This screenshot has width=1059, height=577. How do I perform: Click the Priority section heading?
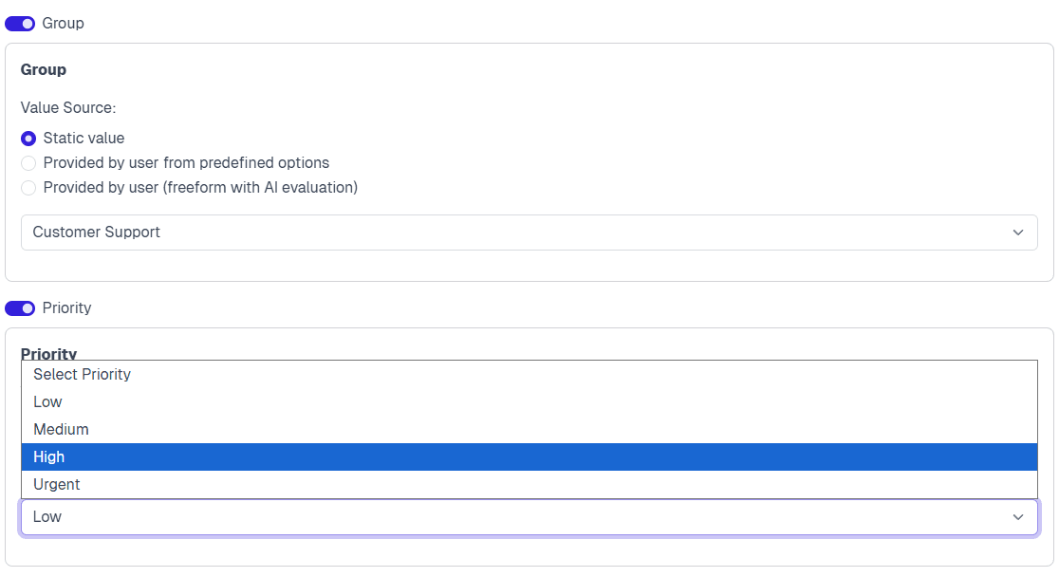pos(49,353)
